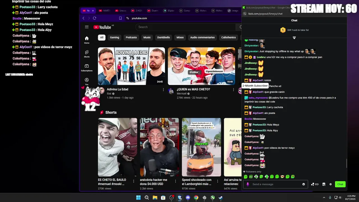Open Kick chat settings gear

(x=331, y=184)
